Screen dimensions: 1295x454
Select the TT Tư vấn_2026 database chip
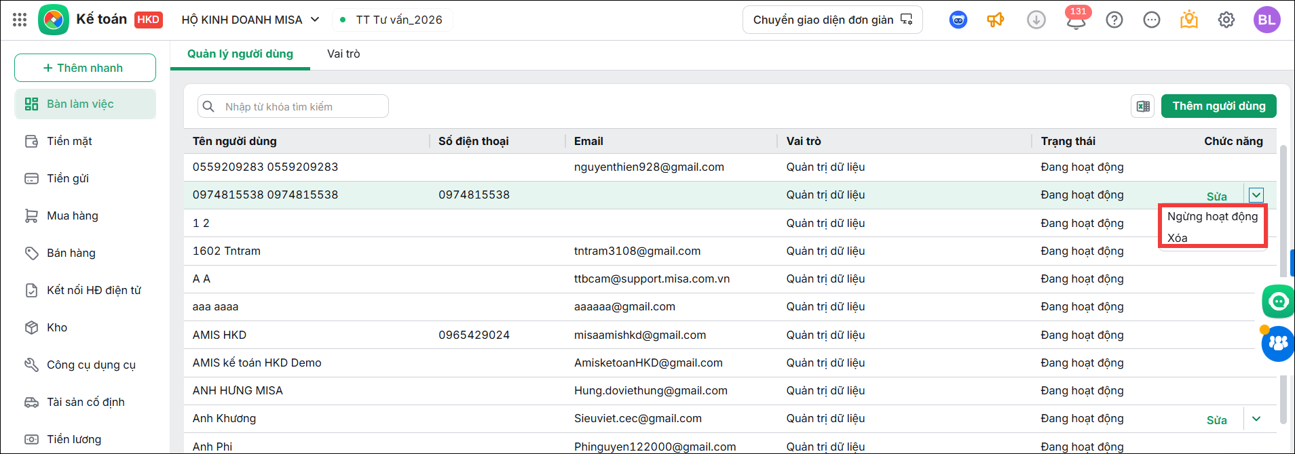392,20
